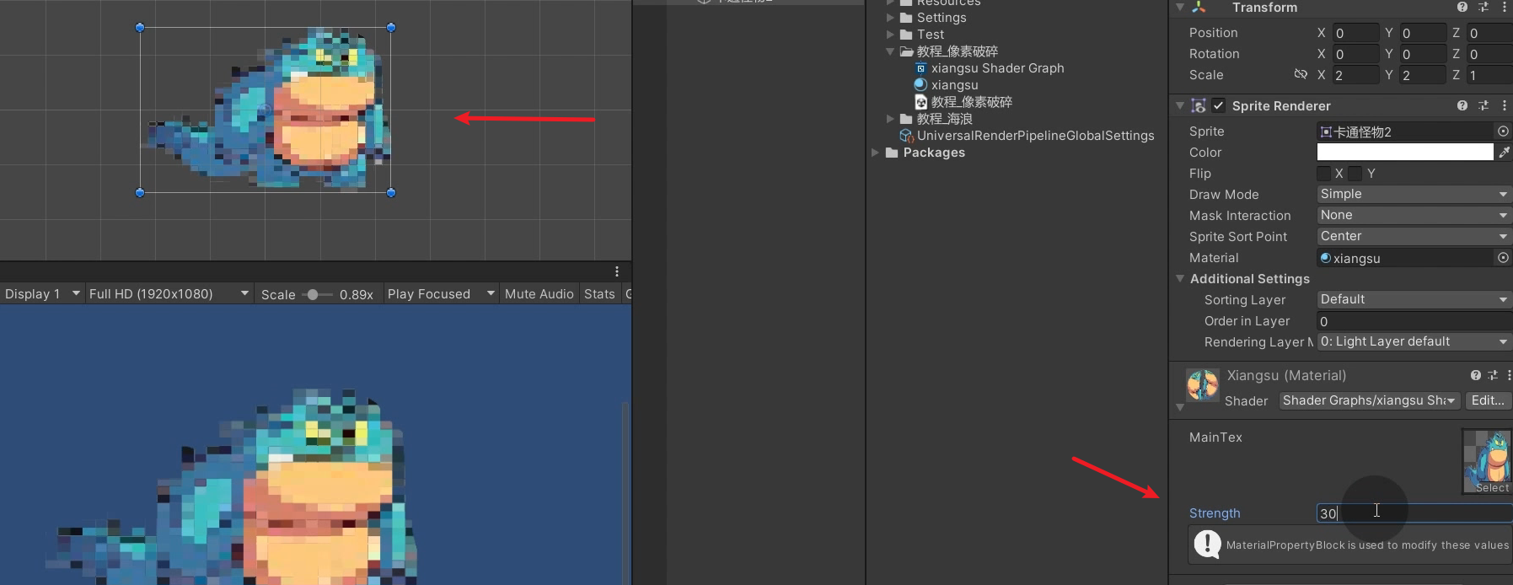Click the Game view Scale slider
This screenshot has width=1513, height=585.
pos(318,294)
